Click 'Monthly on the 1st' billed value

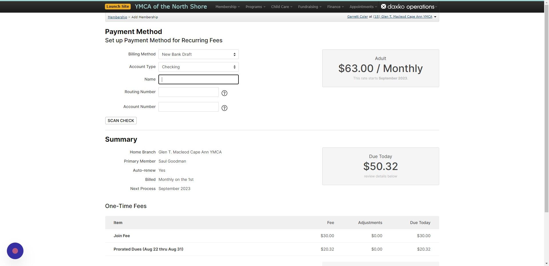(x=176, y=179)
